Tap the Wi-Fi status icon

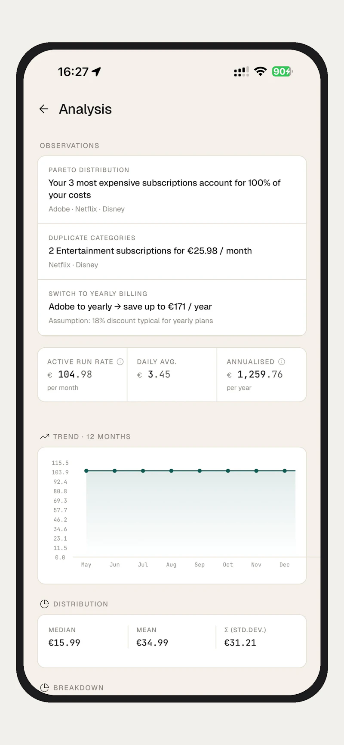pyautogui.click(x=260, y=71)
